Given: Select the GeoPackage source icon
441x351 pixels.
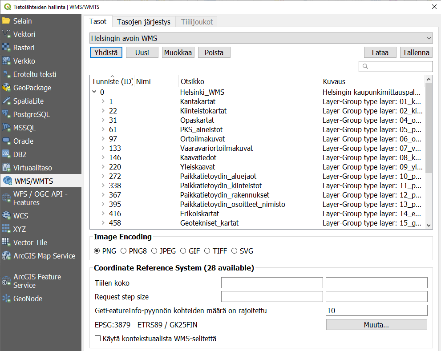Looking at the screenshot, I should pyautogui.click(x=6, y=88).
